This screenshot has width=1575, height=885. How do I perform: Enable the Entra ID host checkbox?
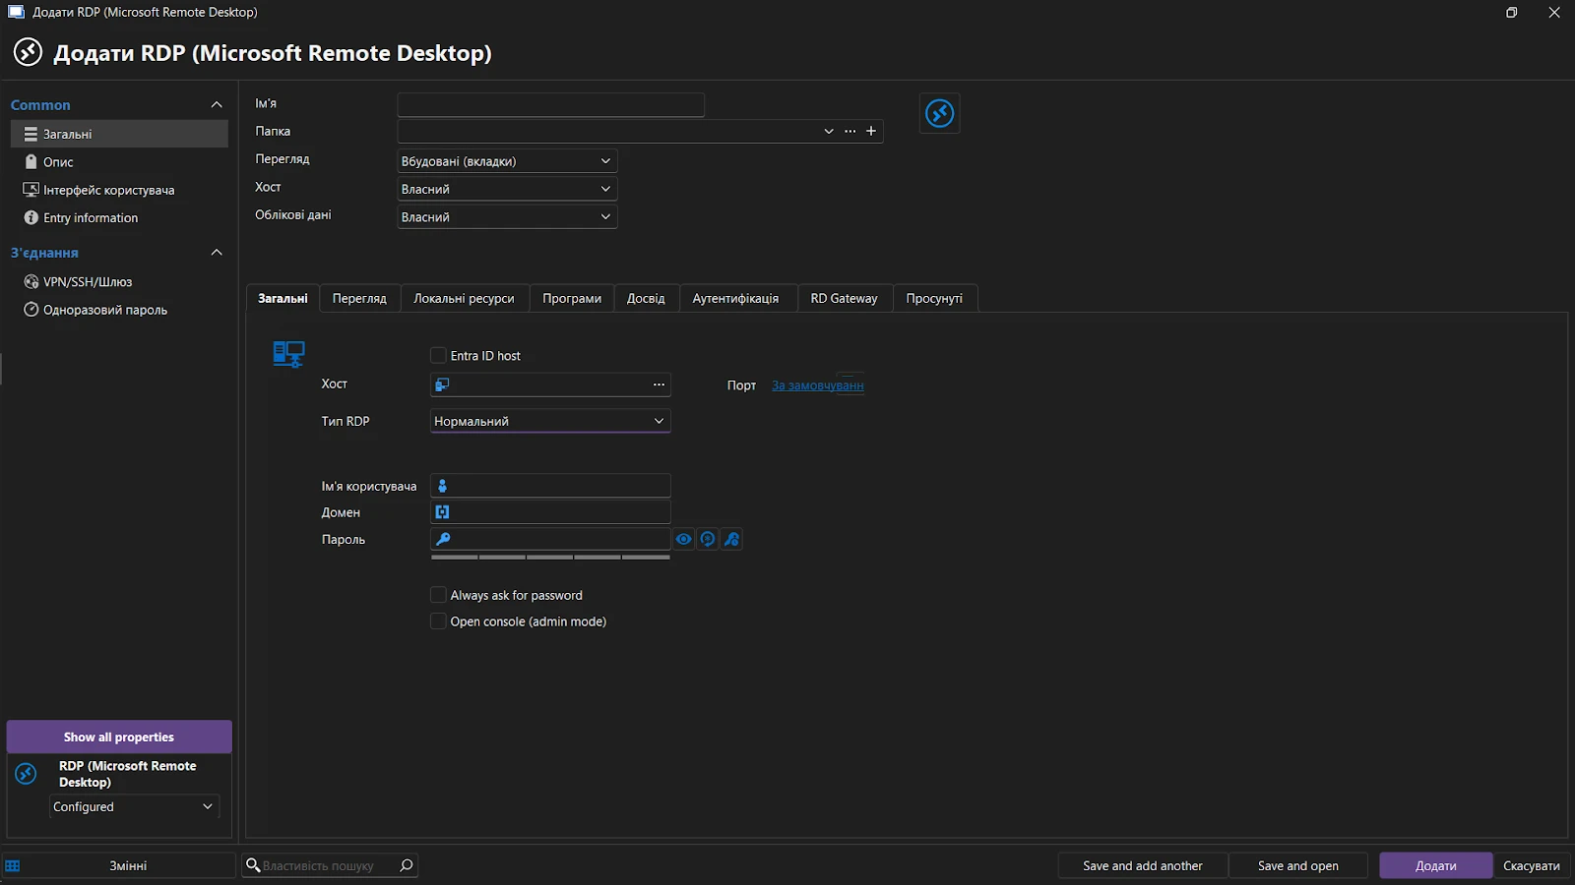click(x=438, y=355)
